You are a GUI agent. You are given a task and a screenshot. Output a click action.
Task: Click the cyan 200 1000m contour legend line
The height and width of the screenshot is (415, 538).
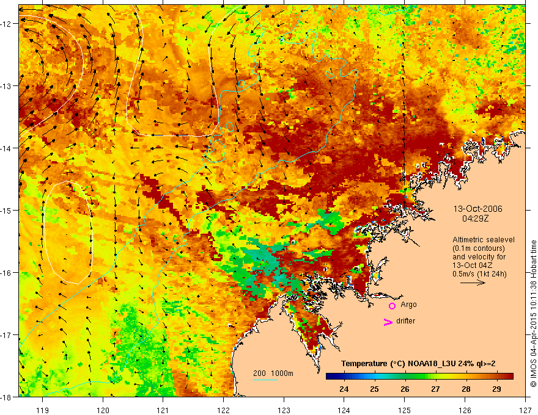pos(265,380)
